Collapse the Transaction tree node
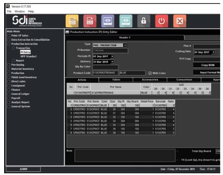Screen dimensions: 223x175 point(13,48)
